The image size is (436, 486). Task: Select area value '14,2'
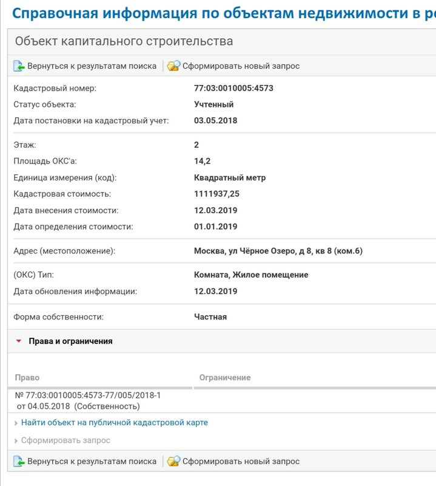[203, 161]
